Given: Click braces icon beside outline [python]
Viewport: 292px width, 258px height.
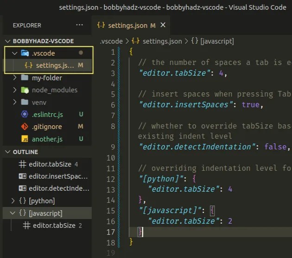Looking at the screenshot, I should pos(23,200).
